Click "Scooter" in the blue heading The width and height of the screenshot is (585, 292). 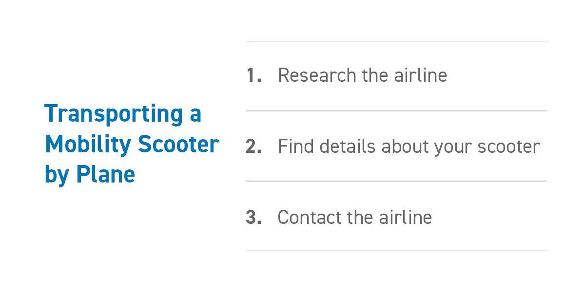178,144
